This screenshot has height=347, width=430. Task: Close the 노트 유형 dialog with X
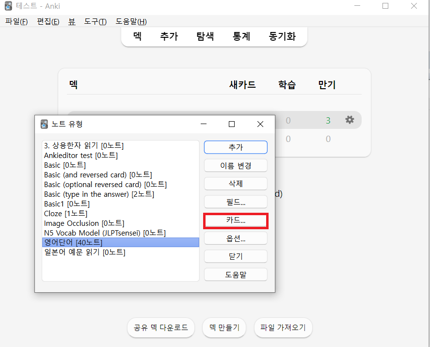click(260, 124)
